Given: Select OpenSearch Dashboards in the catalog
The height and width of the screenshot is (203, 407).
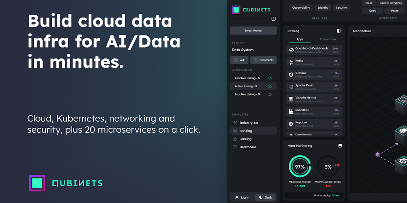Looking at the screenshot, I should tap(314, 50).
